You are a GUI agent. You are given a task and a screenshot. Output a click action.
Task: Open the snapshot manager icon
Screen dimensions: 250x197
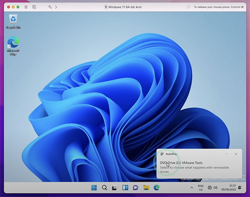pyautogui.click(x=34, y=7)
